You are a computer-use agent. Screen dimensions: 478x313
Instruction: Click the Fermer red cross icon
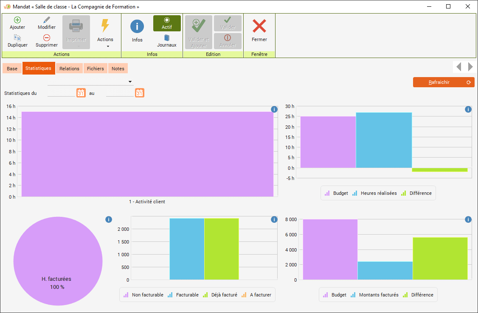coord(259,27)
